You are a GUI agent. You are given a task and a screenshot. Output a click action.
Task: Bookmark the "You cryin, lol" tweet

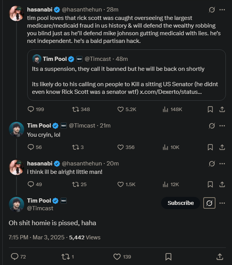pyautogui.click(x=210, y=147)
